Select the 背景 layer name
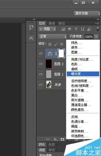The width and height of the screenshot is (101, 156). click(x=58, y=85)
